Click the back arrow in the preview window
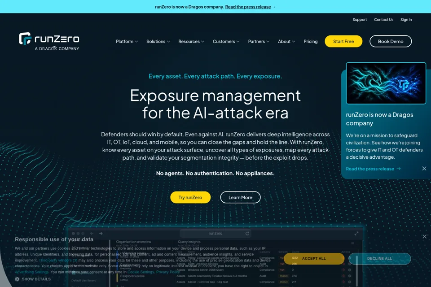The width and height of the screenshot is (431, 287). pos(92,234)
